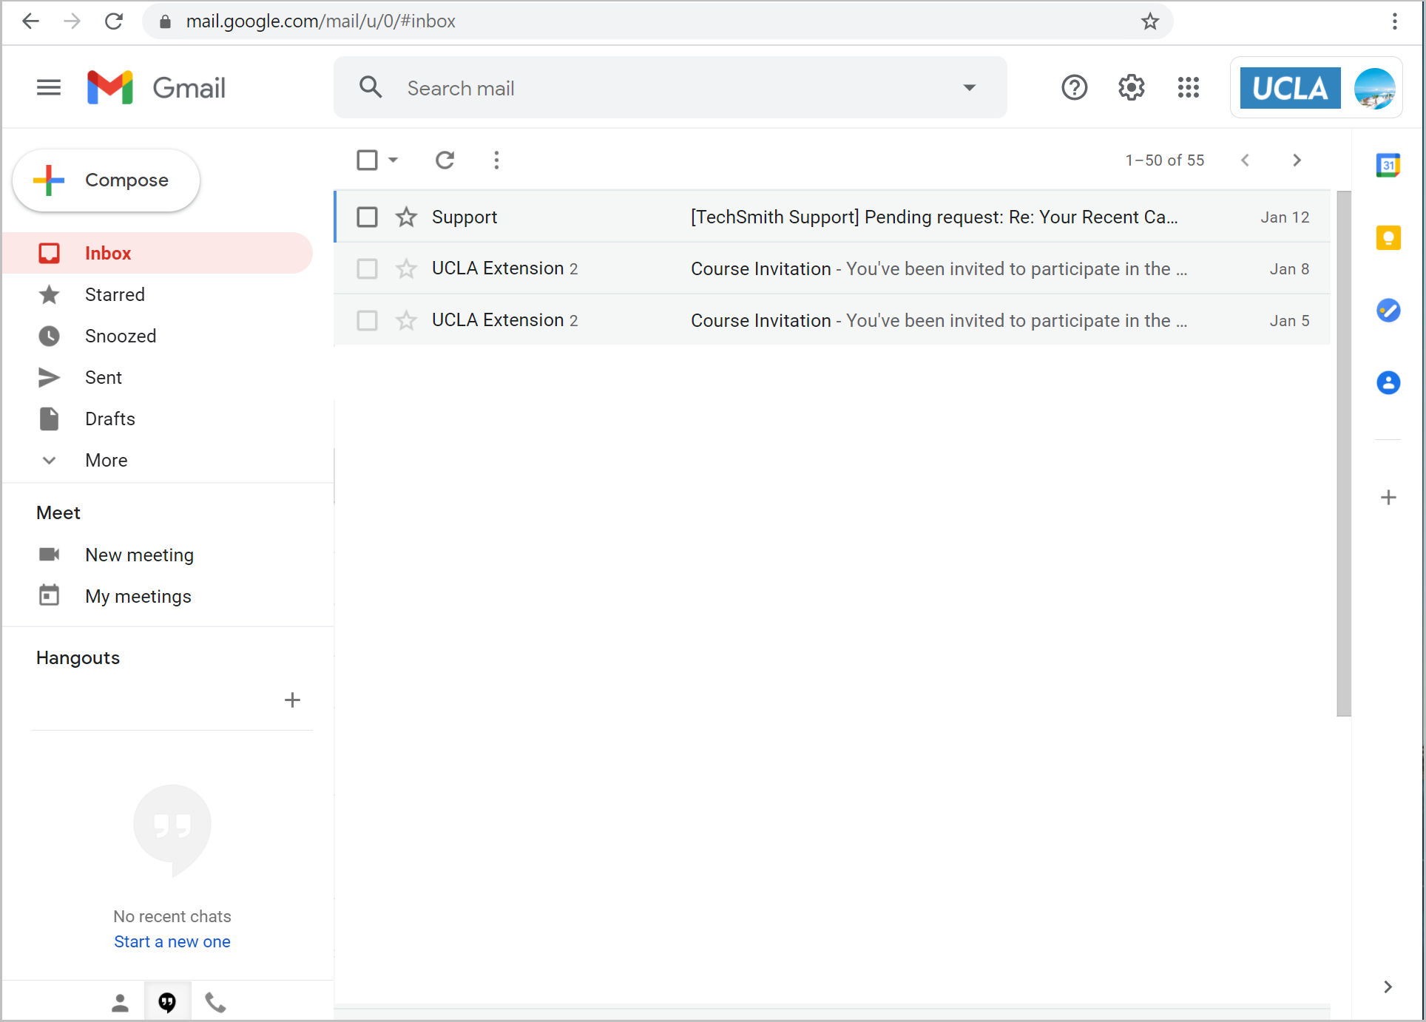Viewport: 1426px width, 1022px height.
Task: Open Jan 5 Course Invitation email
Action: point(832,320)
